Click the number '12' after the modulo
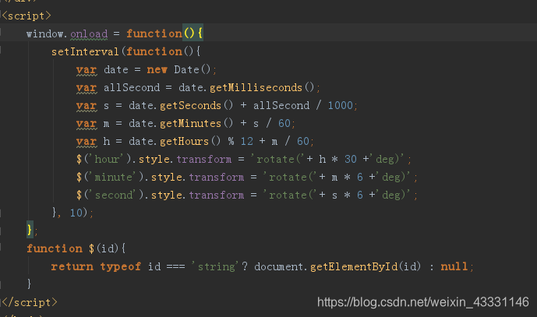The width and height of the screenshot is (537, 317). point(246,141)
